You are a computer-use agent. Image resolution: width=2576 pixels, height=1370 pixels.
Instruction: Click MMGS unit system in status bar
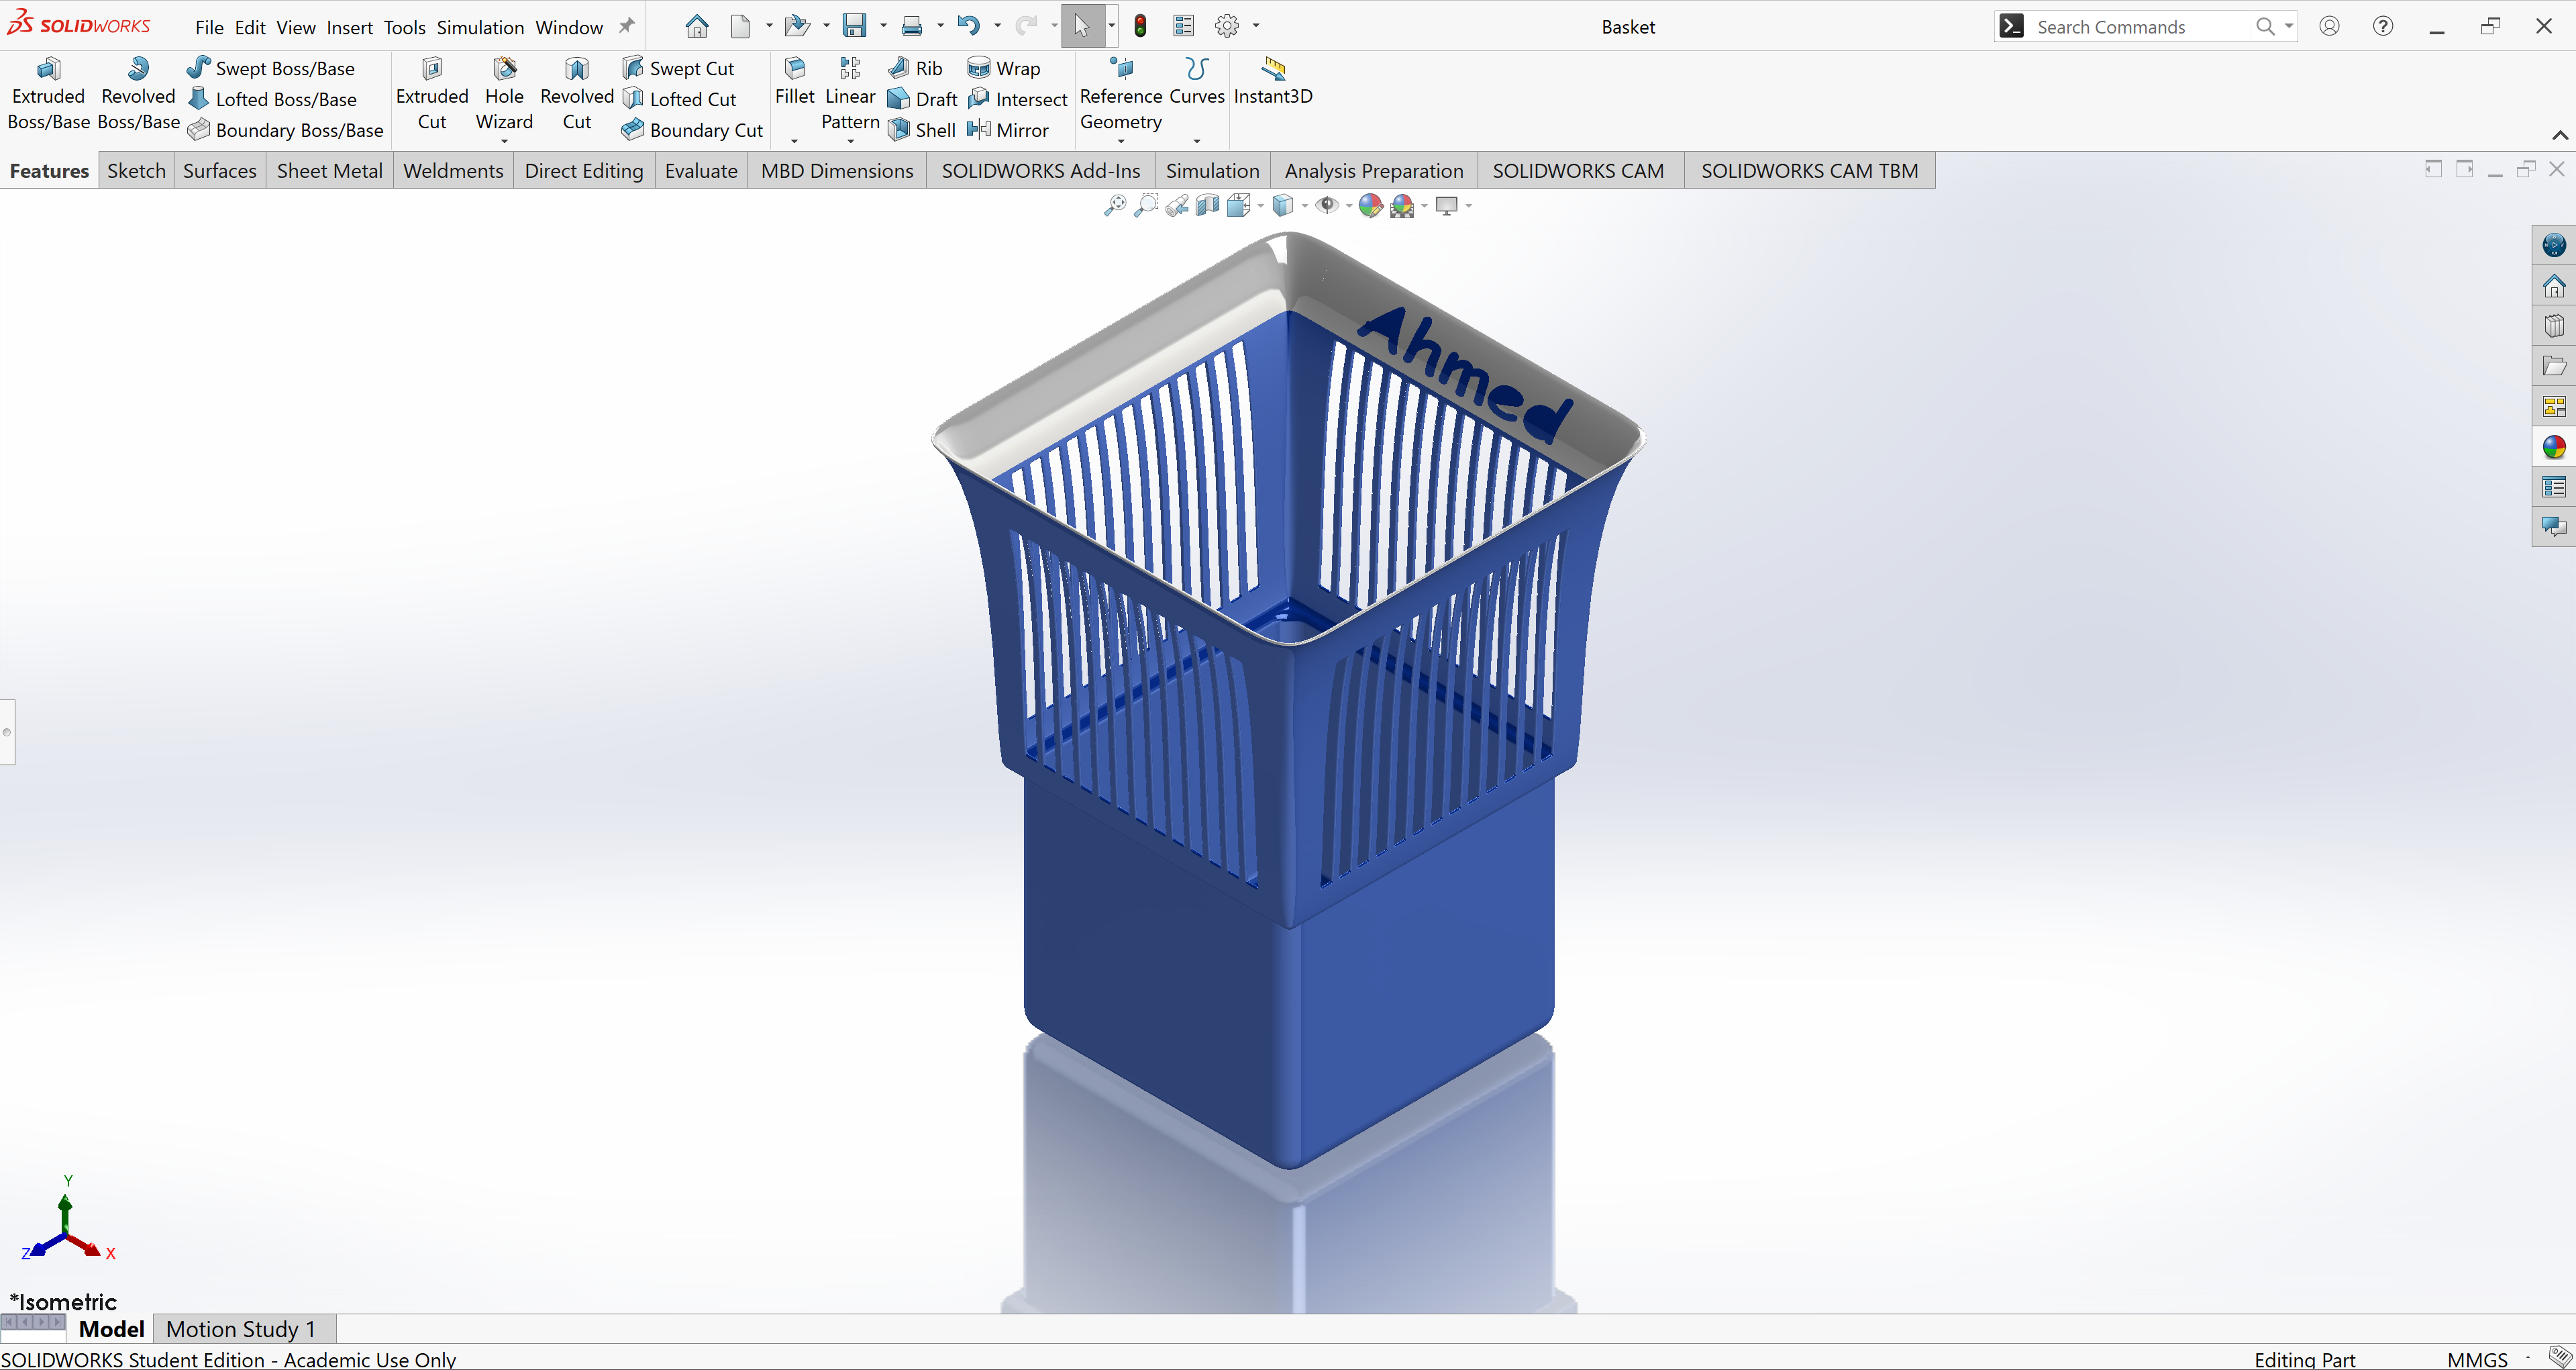2477,1359
